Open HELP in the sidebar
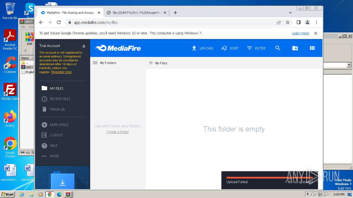The width and height of the screenshot is (353, 198). click(49, 145)
